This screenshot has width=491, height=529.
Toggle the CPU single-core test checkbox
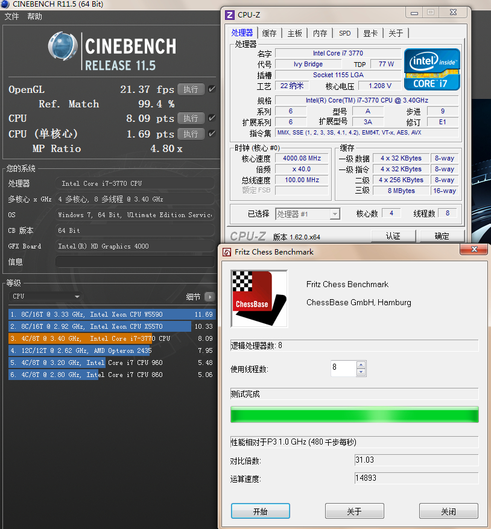(x=212, y=133)
